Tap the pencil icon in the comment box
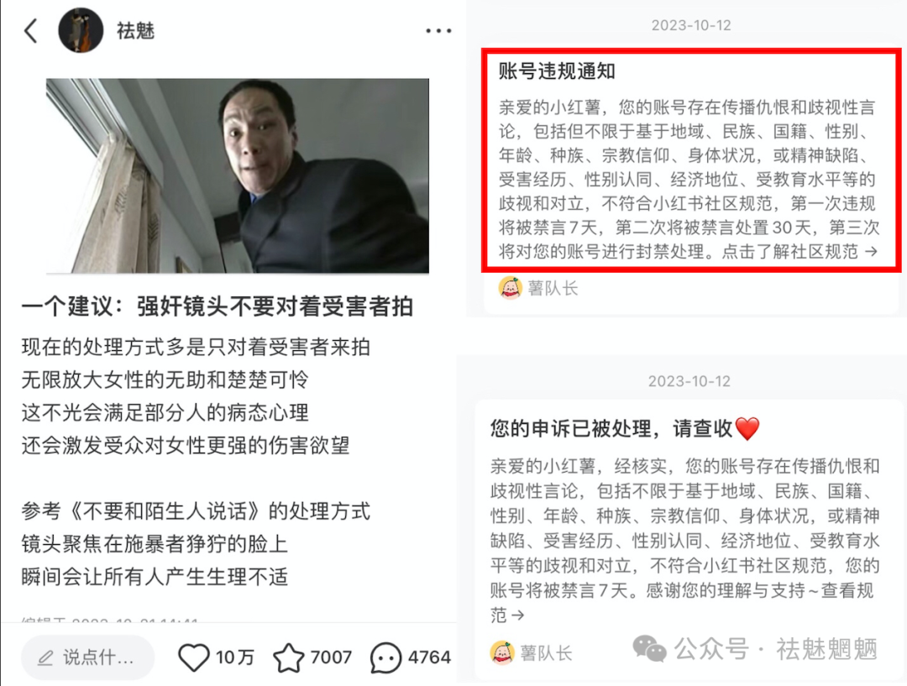The image size is (907, 686). tap(45, 657)
